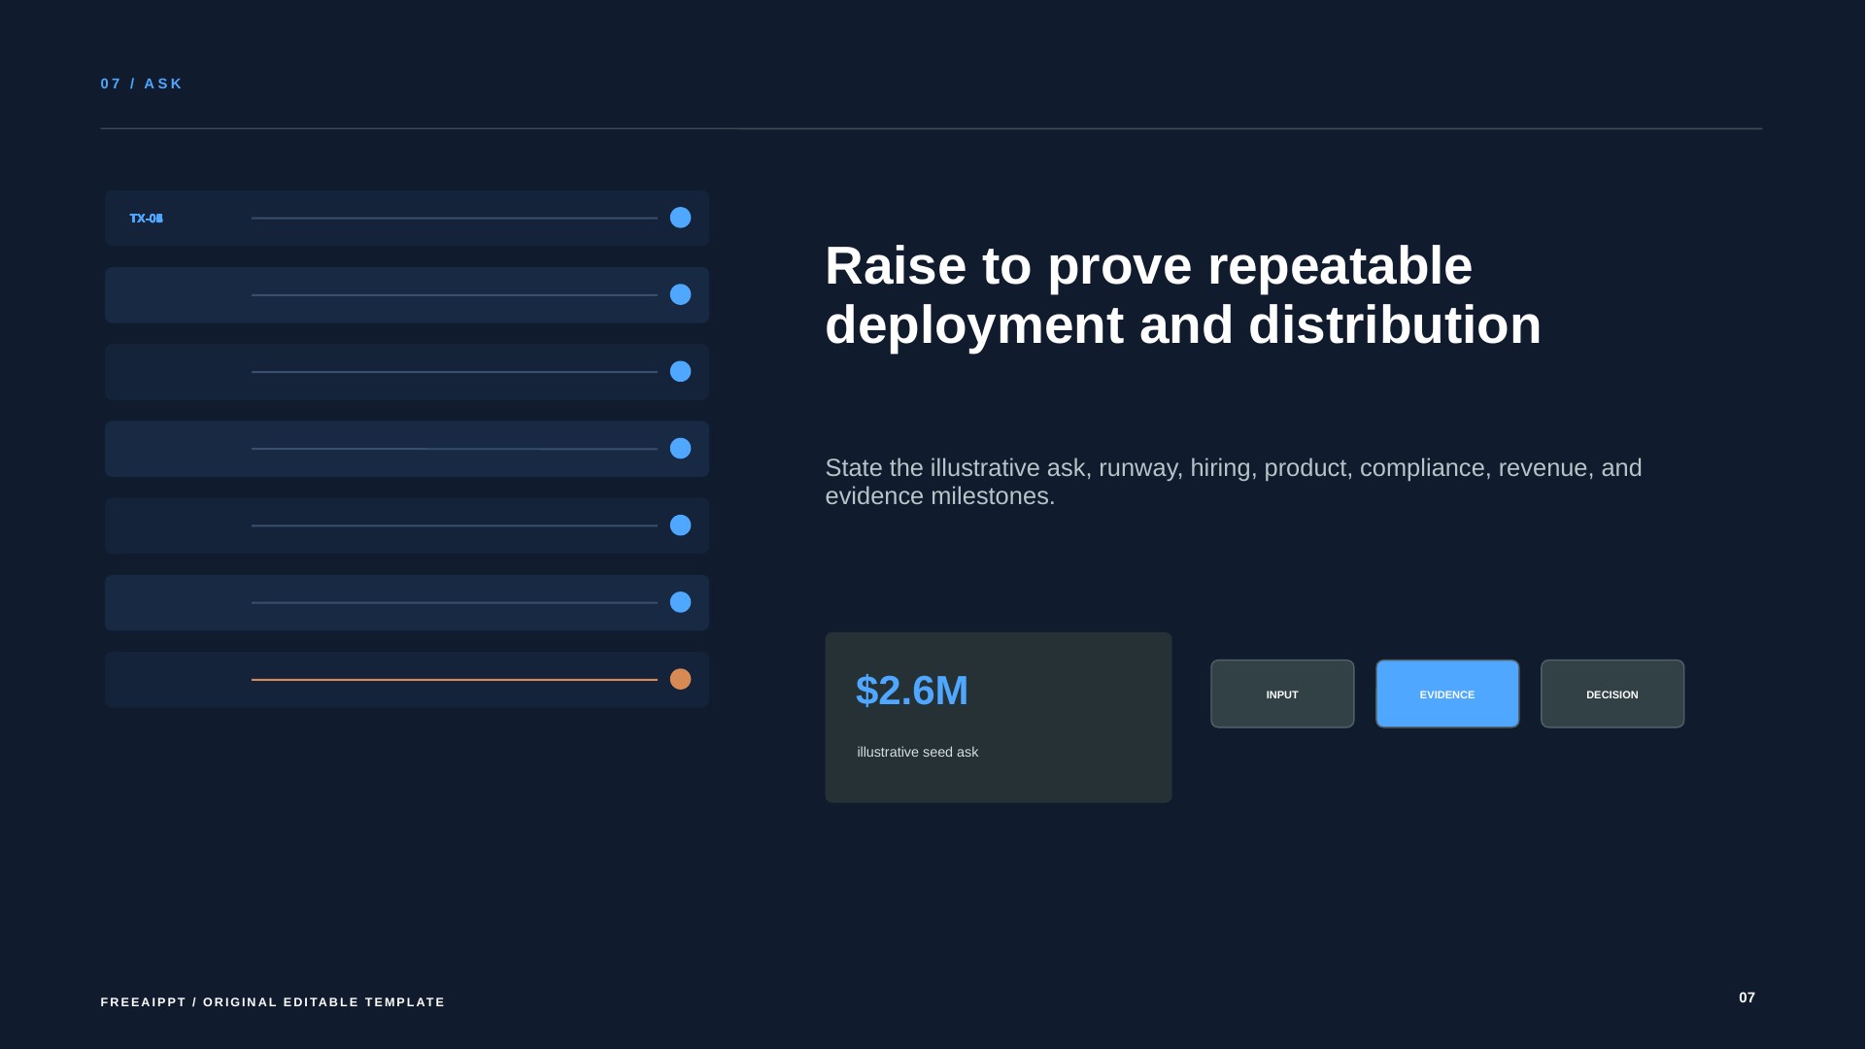Click the 'Raise to prove repeatable' headline
This screenshot has width=1866, height=1049.
click(x=1182, y=295)
